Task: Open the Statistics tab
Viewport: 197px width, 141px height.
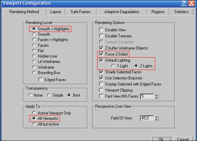Action: [x=181, y=12]
